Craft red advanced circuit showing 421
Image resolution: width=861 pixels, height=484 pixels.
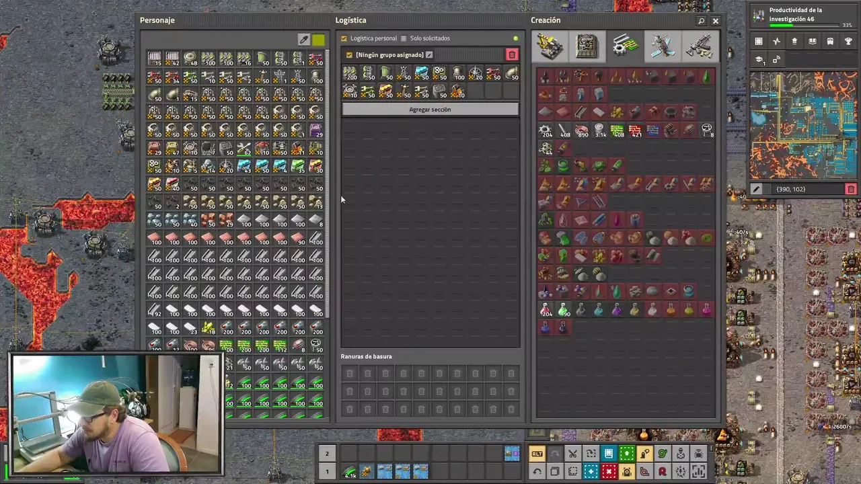(636, 130)
